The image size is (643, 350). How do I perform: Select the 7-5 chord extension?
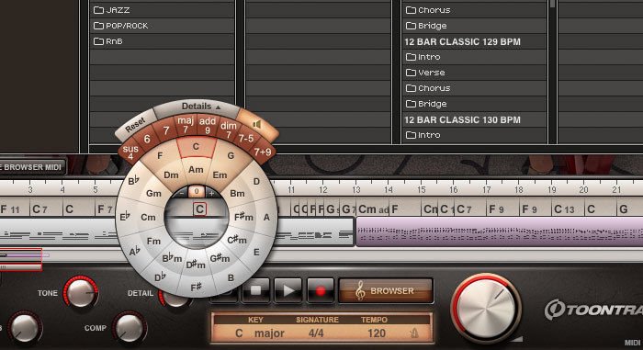[246, 139]
